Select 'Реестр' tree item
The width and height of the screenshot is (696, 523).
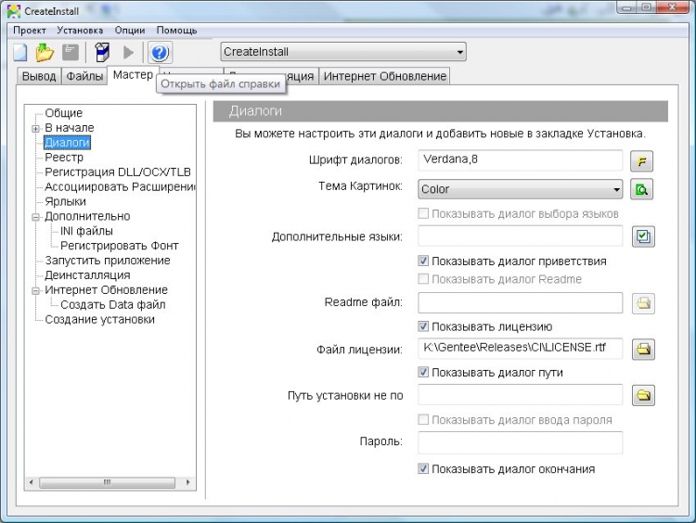pyautogui.click(x=64, y=158)
